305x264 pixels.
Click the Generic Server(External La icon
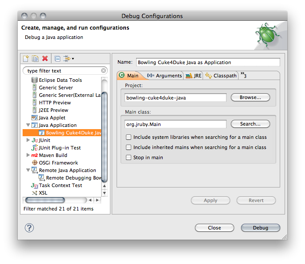[35, 95]
